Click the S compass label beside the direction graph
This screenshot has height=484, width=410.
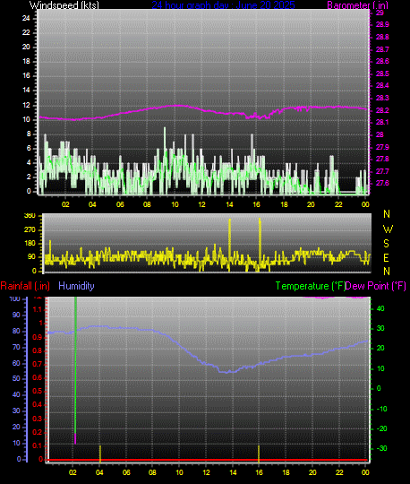(386, 244)
